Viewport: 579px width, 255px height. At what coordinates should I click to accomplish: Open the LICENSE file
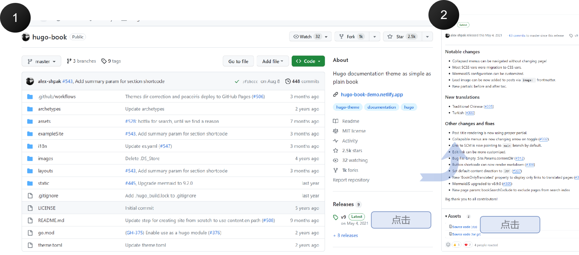(x=47, y=208)
